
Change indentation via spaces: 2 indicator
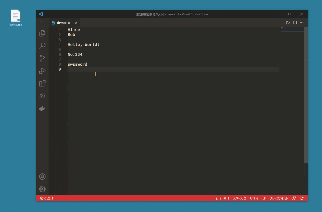(x=240, y=198)
